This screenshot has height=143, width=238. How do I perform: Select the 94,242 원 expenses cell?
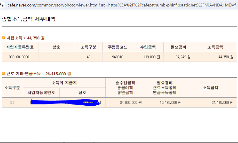pos(183,57)
